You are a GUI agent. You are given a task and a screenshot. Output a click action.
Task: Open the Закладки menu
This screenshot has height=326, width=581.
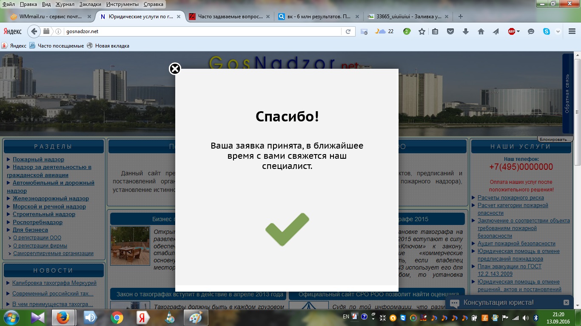point(91,4)
